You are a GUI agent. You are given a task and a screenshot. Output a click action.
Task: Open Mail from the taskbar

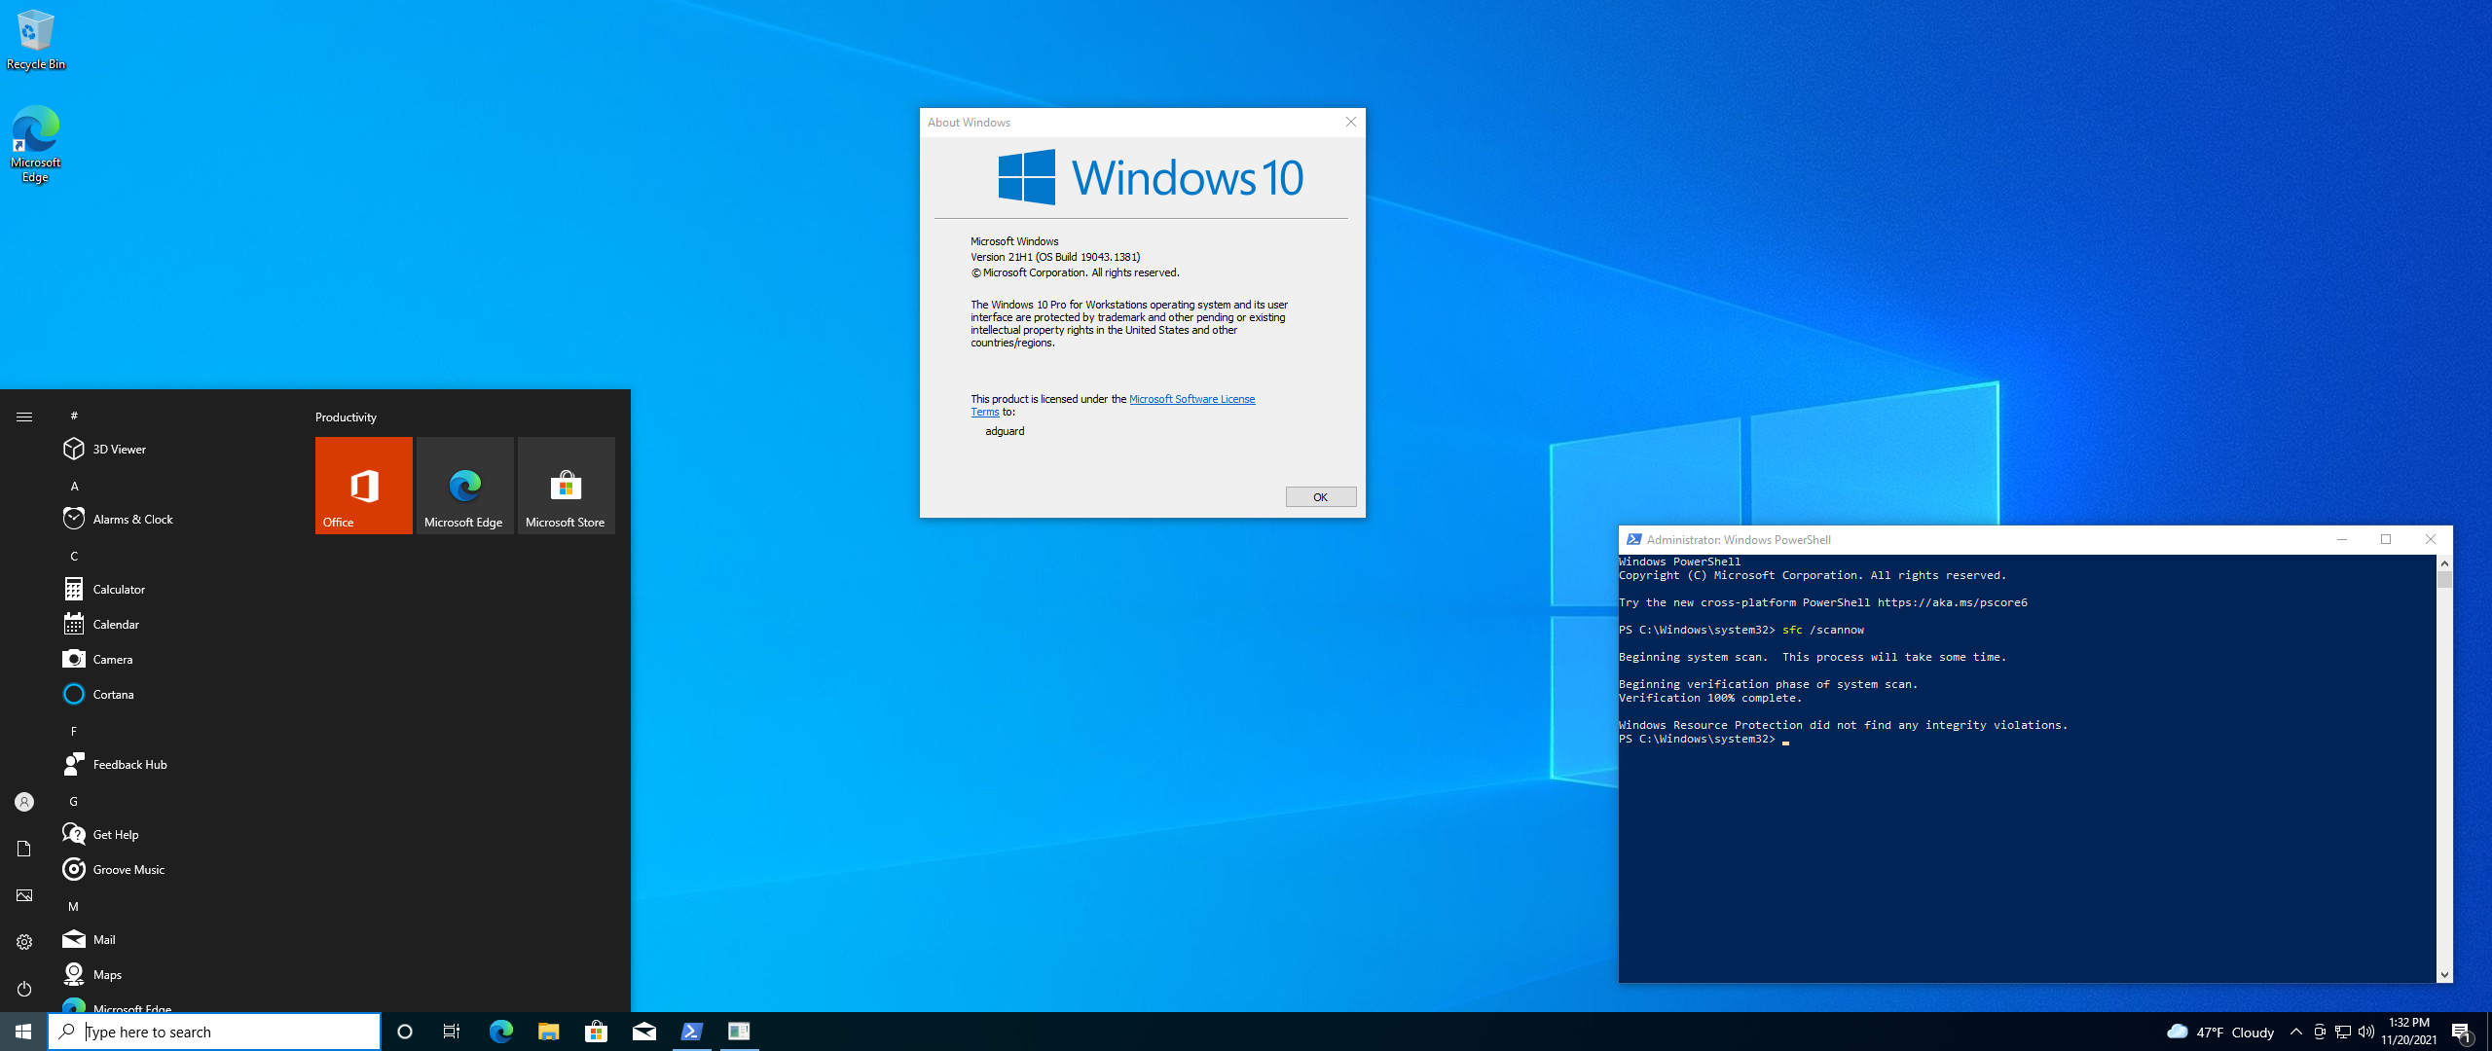point(643,1032)
